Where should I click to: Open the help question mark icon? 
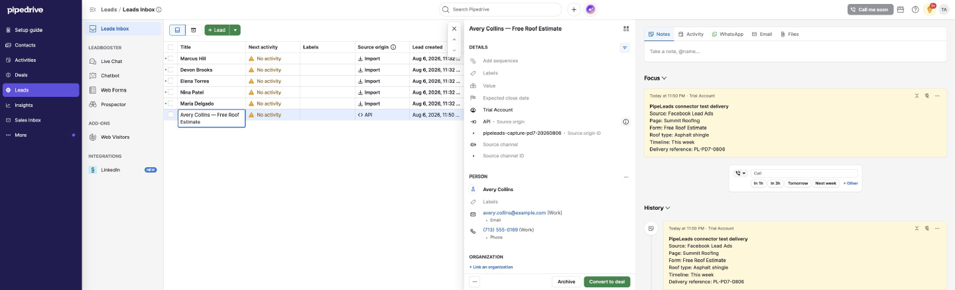click(915, 9)
